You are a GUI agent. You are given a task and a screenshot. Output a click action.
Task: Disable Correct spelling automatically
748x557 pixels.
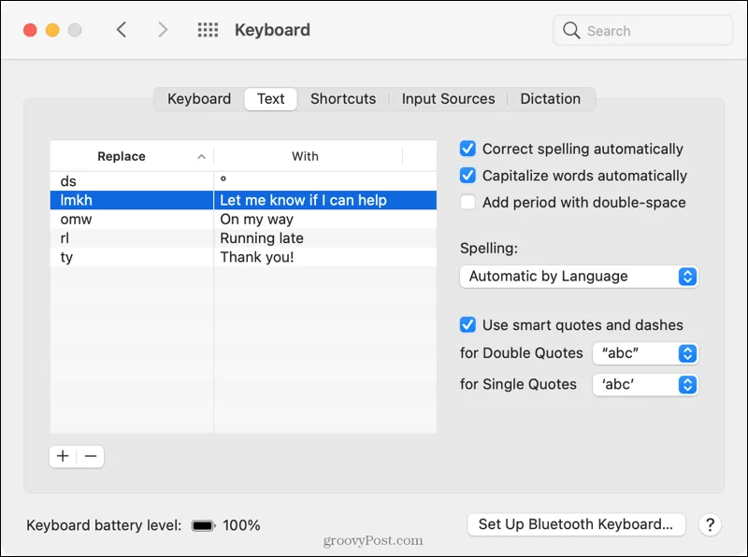(467, 149)
